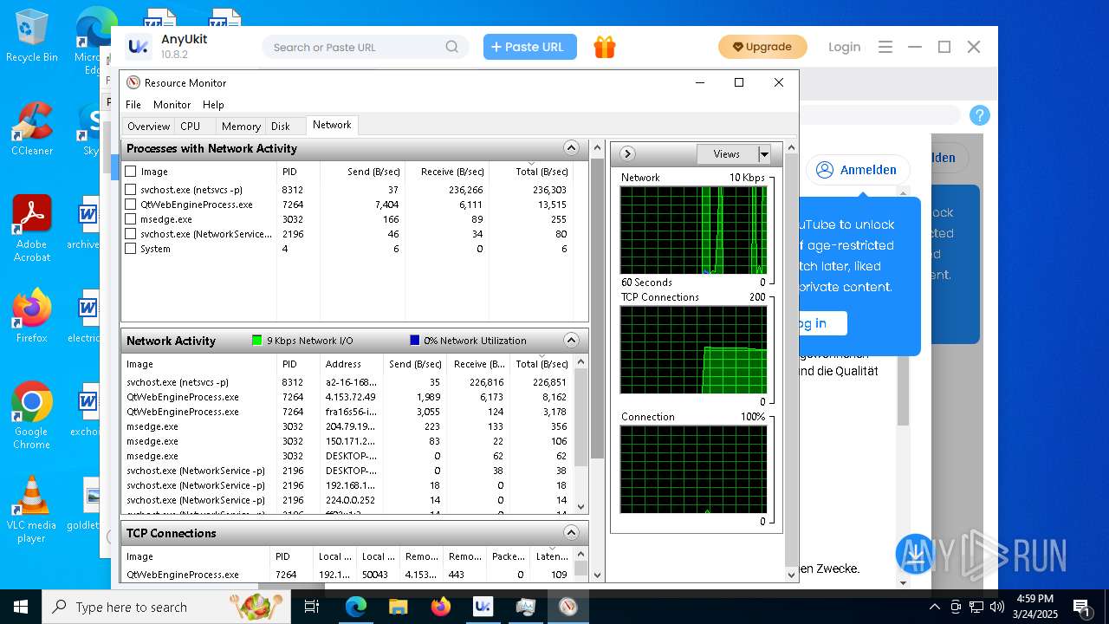Switch to AnyUkit taskbar icon
The width and height of the screenshot is (1109, 624).
click(483, 607)
